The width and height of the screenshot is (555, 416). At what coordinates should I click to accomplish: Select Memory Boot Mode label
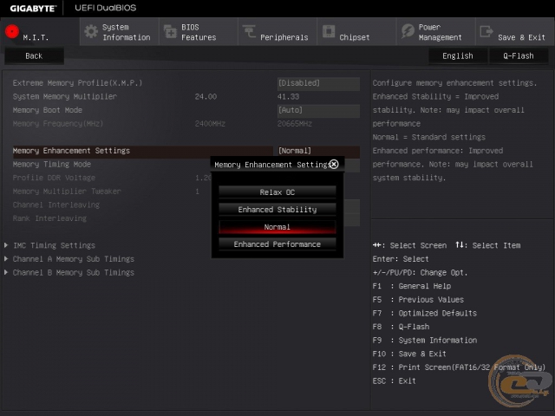(x=48, y=110)
